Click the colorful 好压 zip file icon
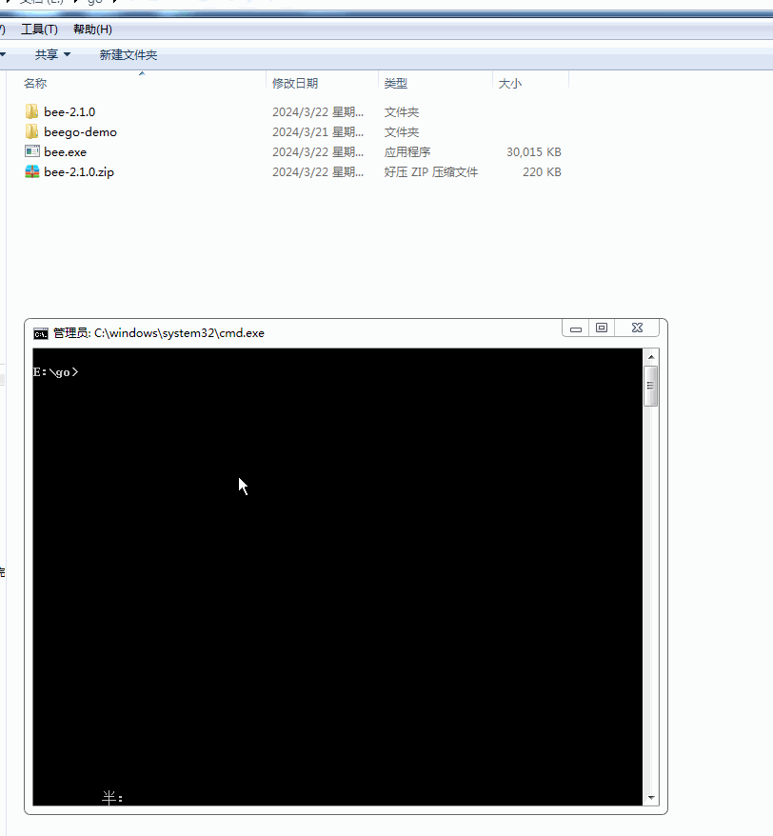Image resolution: width=773 pixels, height=836 pixels. 31,171
